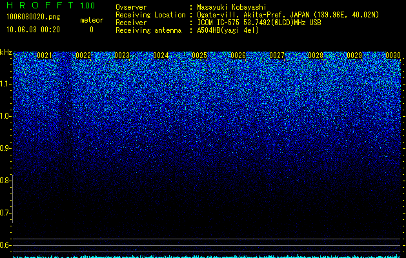The image size is (406, 258).
Task: Click the meteor label
Action: pyautogui.click(x=92, y=20)
